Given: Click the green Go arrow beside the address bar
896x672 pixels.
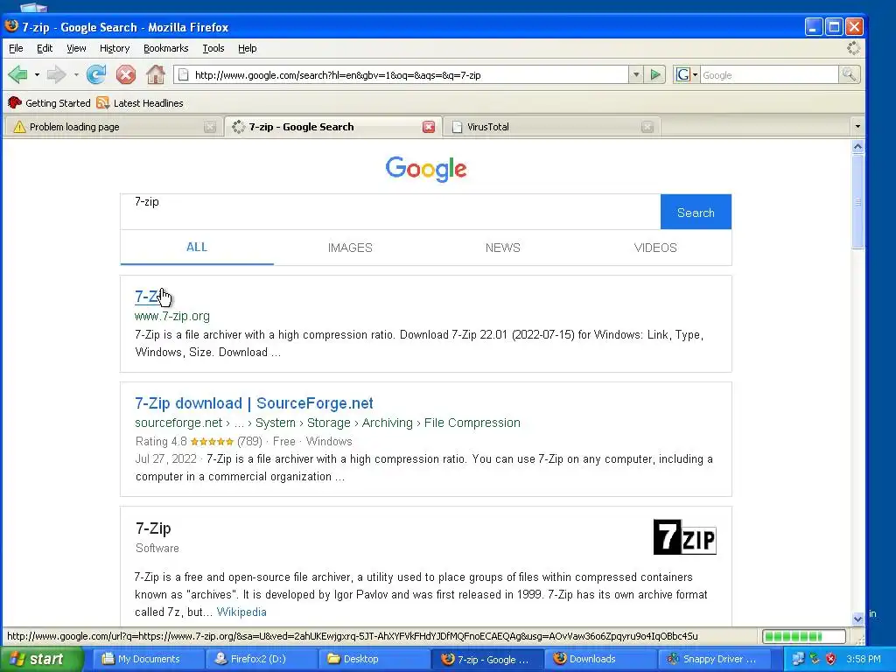Looking at the screenshot, I should click(x=655, y=75).
